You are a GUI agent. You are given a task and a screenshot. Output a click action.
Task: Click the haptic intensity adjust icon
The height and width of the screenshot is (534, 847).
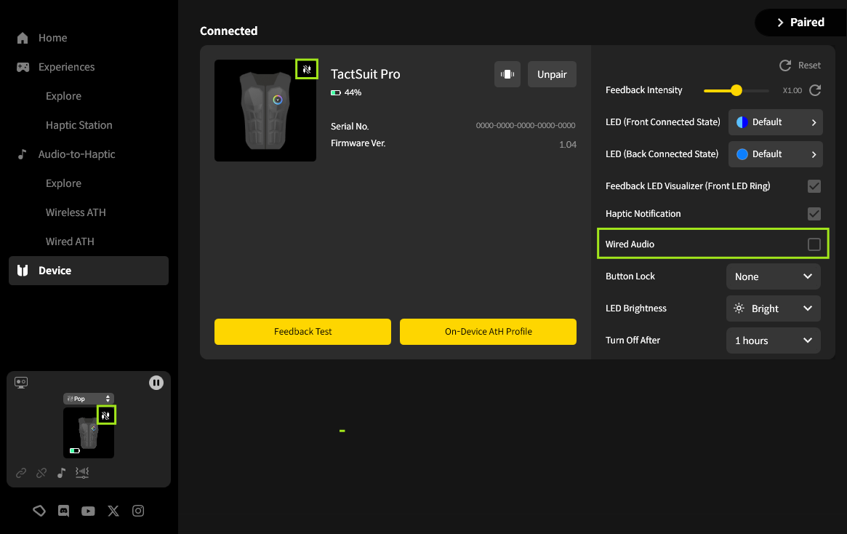click(82, 473)
